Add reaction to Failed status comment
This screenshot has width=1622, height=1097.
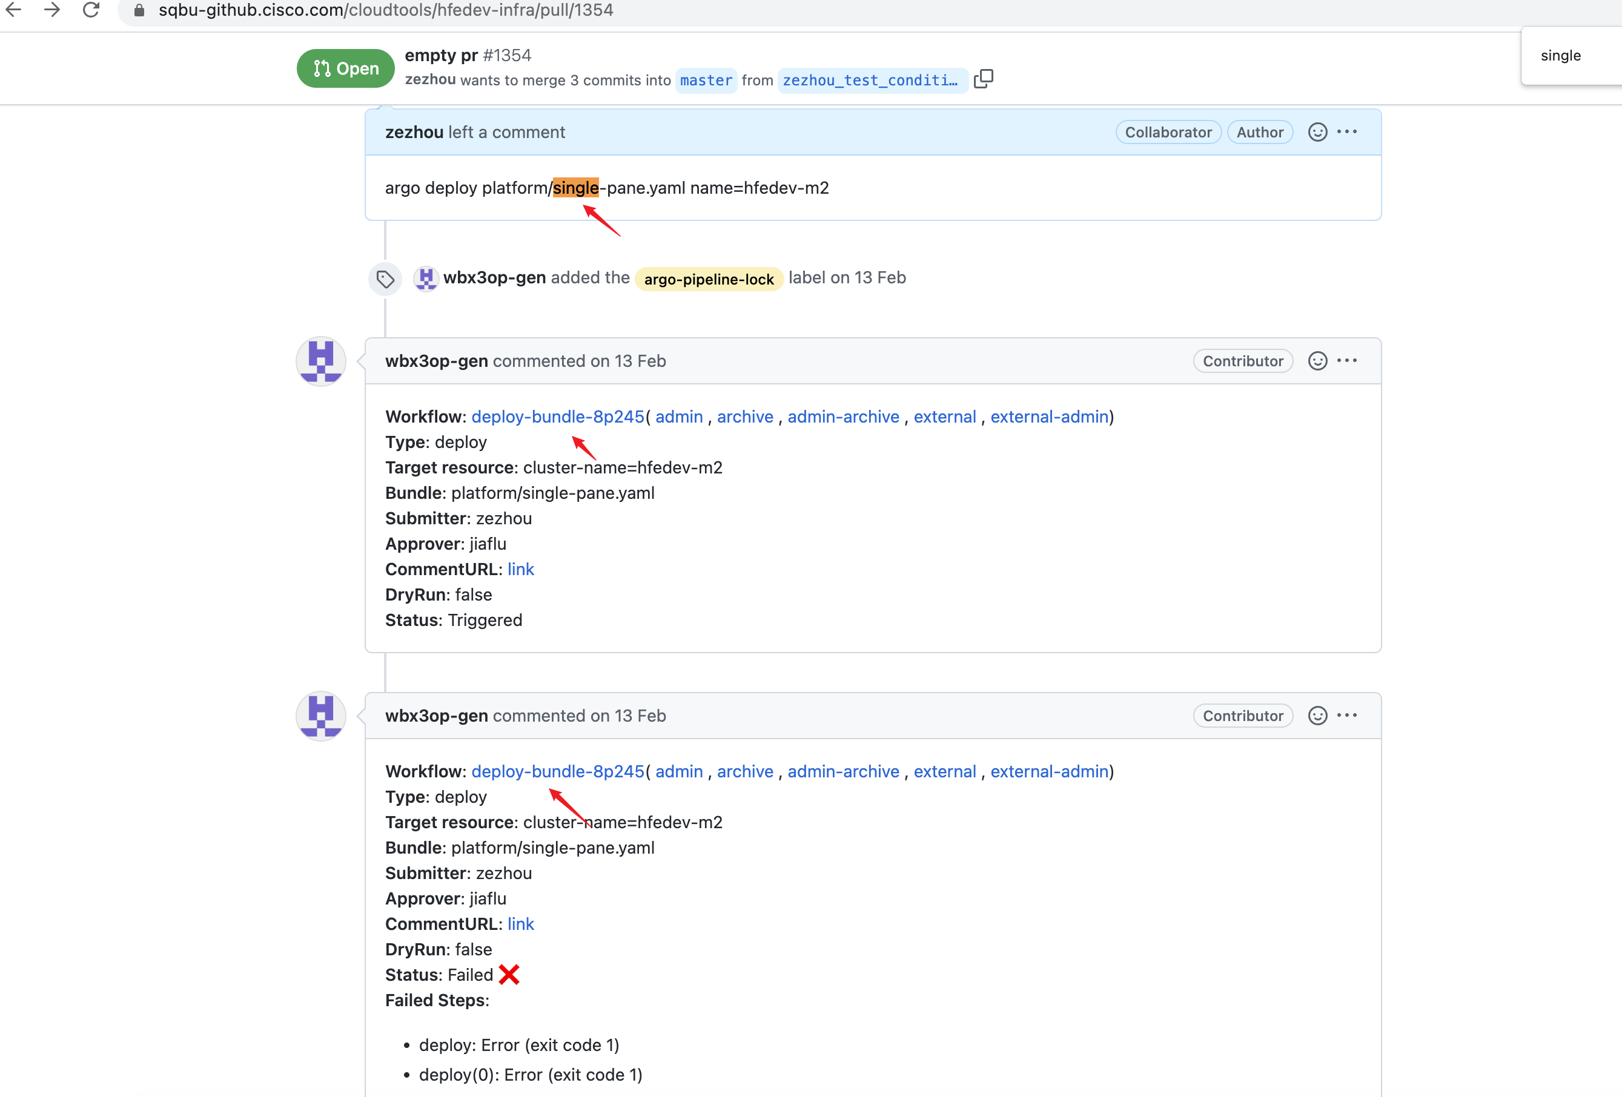click(1317, 715)
